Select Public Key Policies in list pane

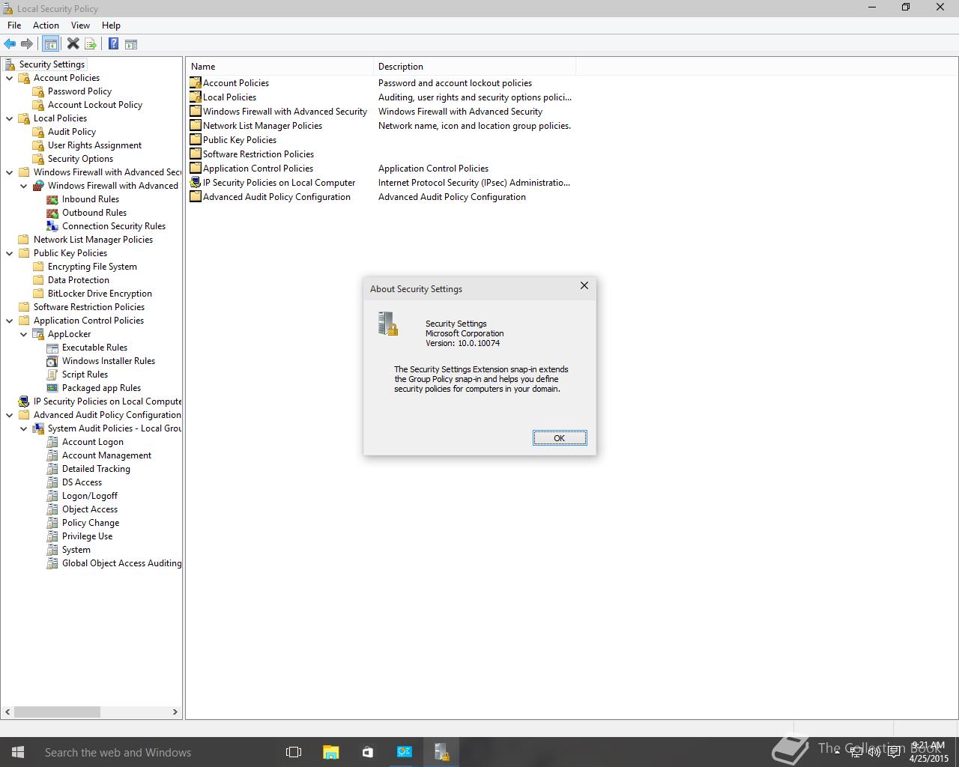240,140
